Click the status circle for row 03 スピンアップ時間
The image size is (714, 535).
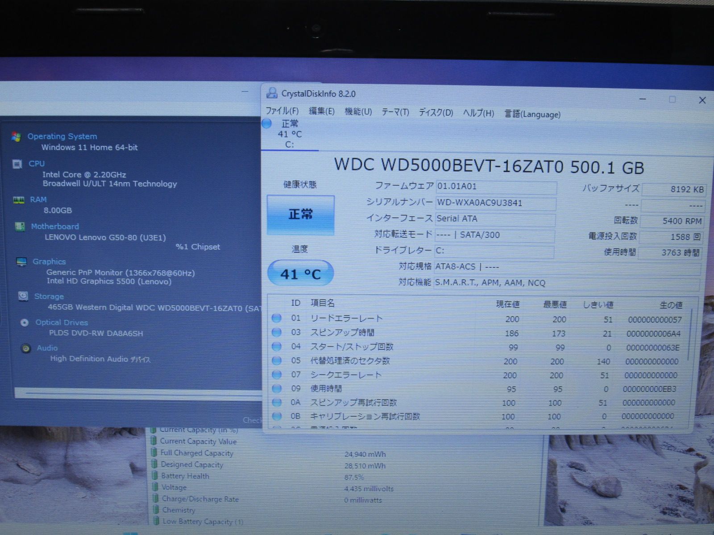(x=277, y=332)
